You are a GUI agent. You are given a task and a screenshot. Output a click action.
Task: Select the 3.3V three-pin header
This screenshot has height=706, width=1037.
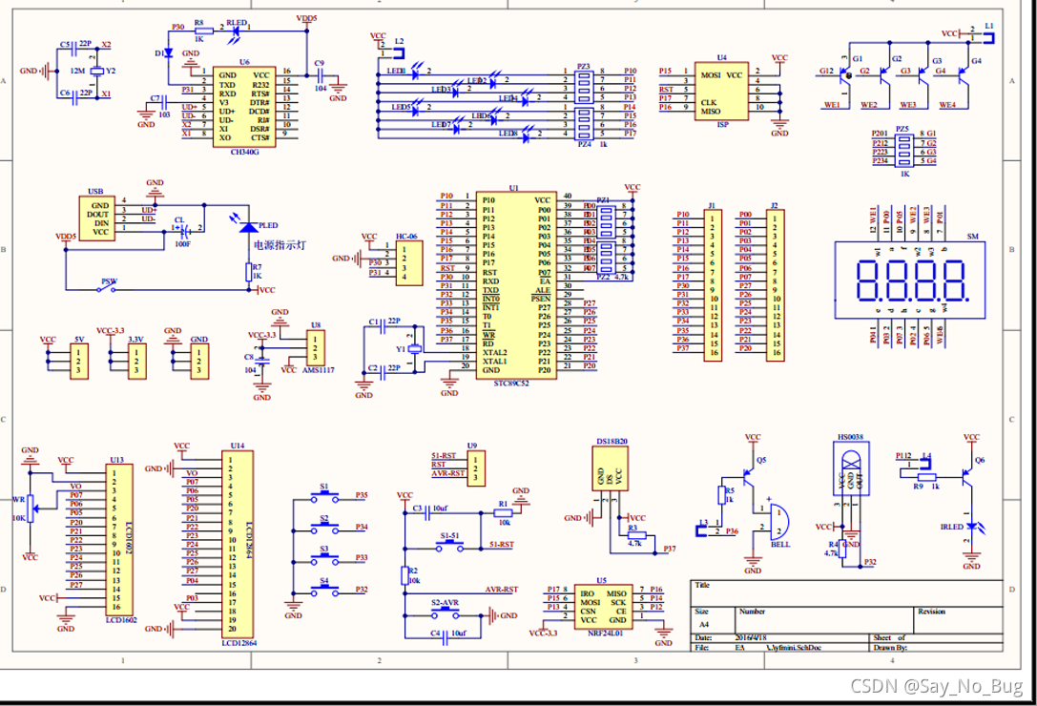tap(137, 362)
